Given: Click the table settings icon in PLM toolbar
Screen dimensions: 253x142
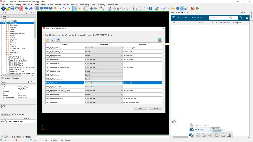Looking at the screenshot, I should click(x=229, y=135).
